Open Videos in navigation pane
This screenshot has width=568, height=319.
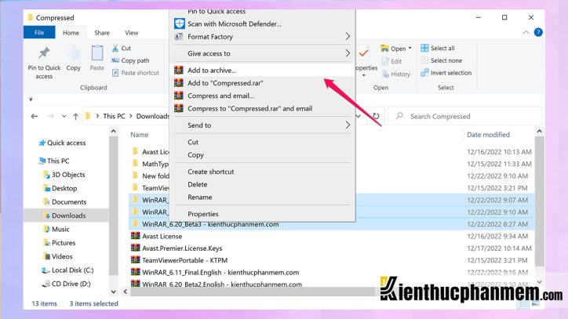point(58,256)
